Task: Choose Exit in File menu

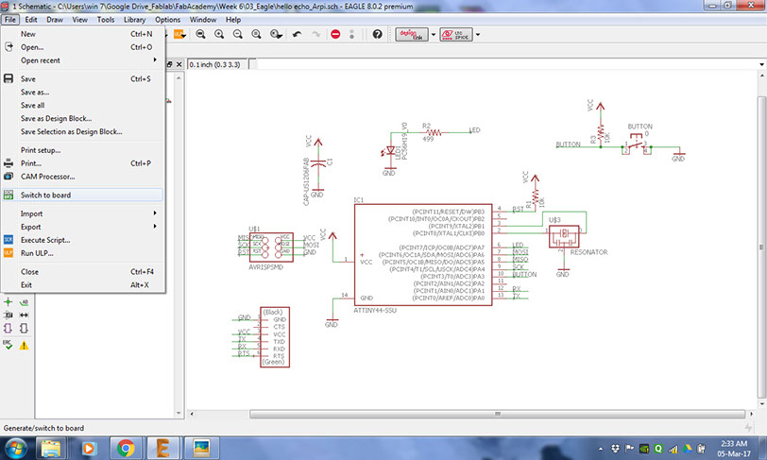Action: (83, 285)
